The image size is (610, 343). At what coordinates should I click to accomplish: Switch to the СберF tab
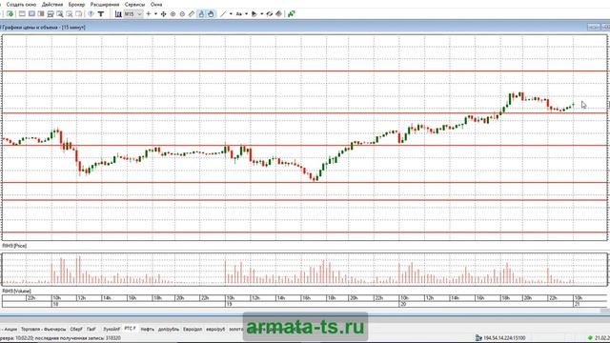click(76, 329)
